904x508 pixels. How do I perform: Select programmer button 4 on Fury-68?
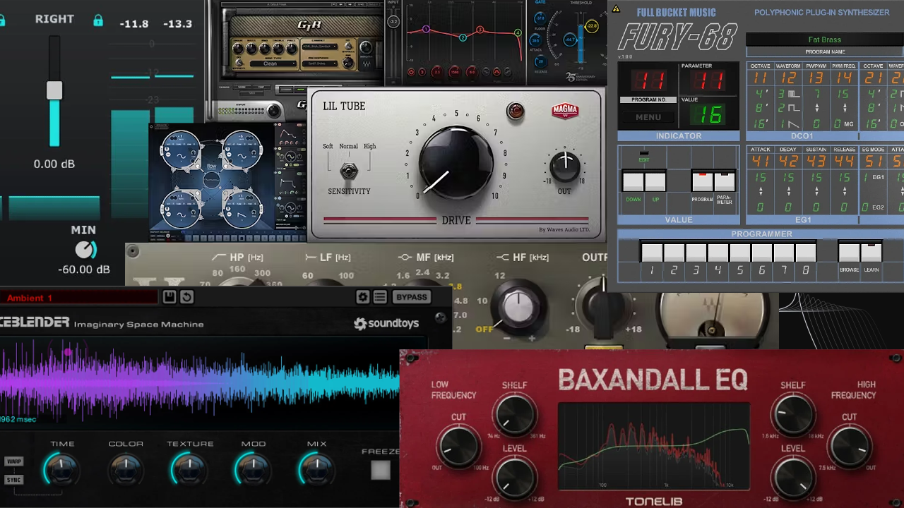click(718, 253)
